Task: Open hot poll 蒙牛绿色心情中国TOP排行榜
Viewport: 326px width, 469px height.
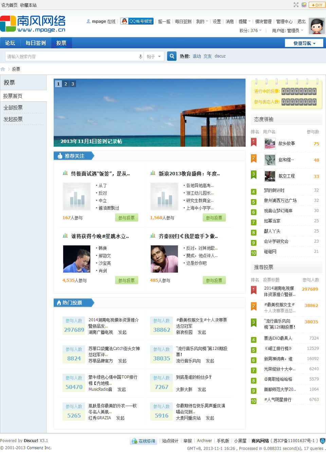Action: click(113, 380)
